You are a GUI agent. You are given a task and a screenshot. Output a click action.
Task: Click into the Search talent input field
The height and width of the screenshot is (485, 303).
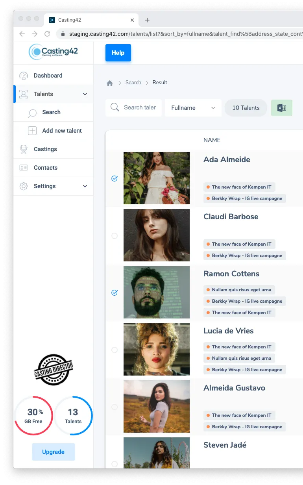point(139,107)
